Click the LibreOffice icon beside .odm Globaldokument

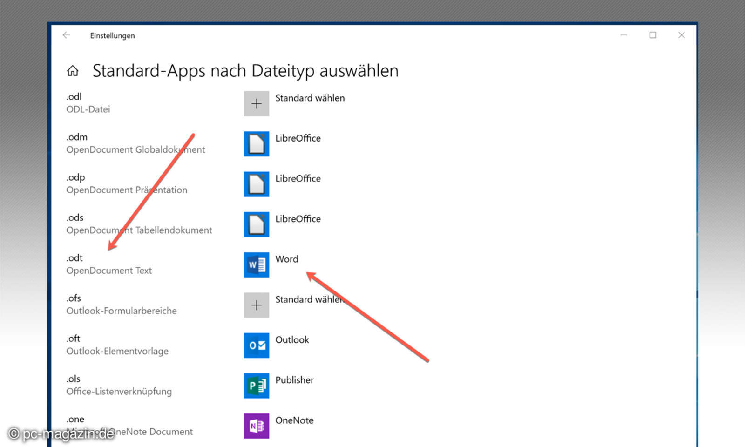click(256, 144)
